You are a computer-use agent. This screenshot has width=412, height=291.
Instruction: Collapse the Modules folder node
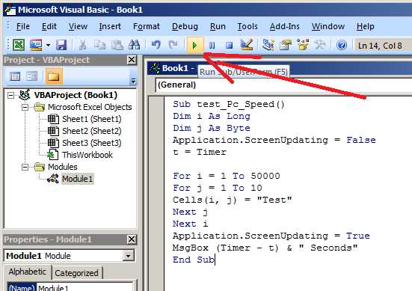(25, 167)
